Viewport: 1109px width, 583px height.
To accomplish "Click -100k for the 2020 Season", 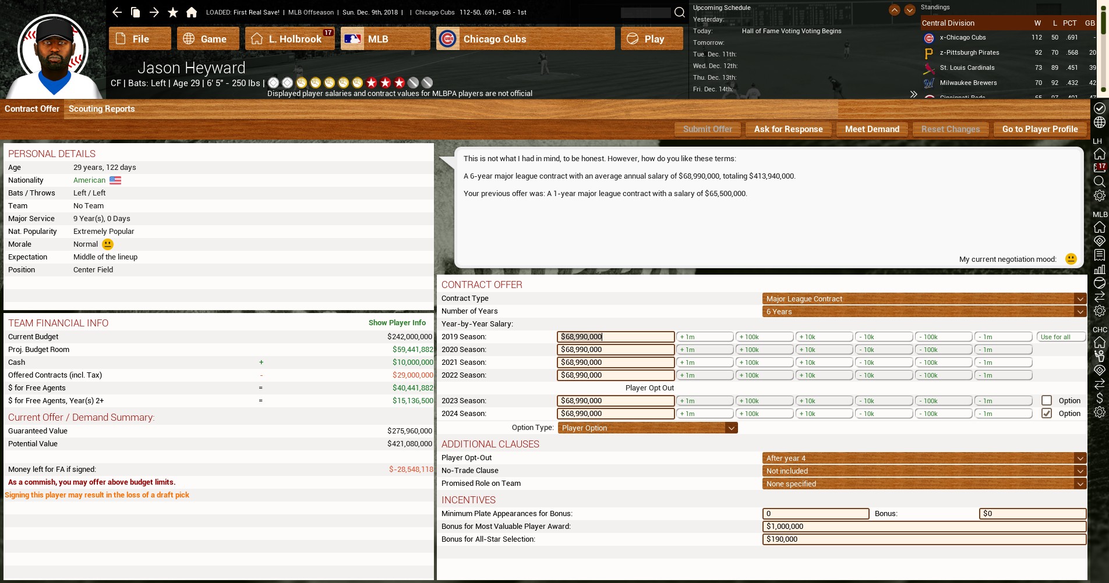I will pyautogui.click(x=944, y=350).
